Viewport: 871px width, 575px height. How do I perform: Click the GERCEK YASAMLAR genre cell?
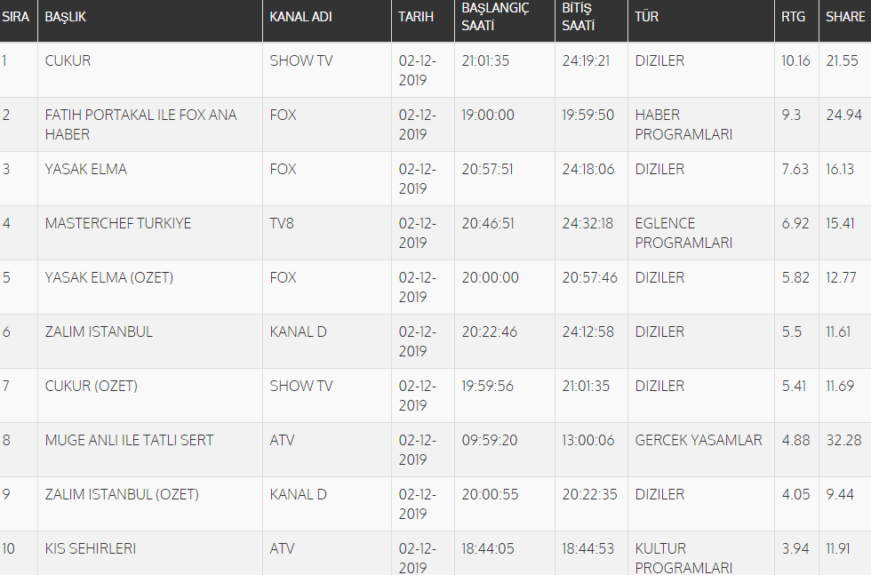coord(699,440)
